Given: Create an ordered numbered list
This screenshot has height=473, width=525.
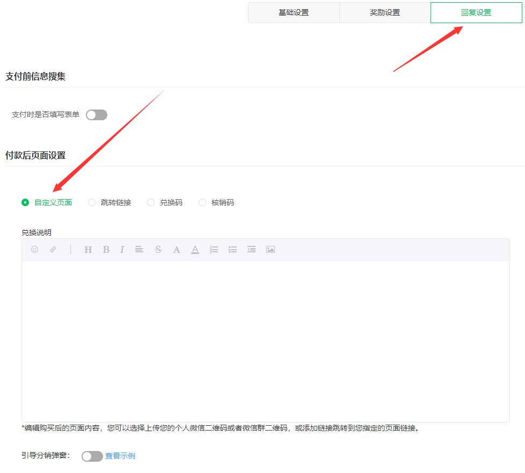Looking at the screenshot, I should tap(214, 249).
